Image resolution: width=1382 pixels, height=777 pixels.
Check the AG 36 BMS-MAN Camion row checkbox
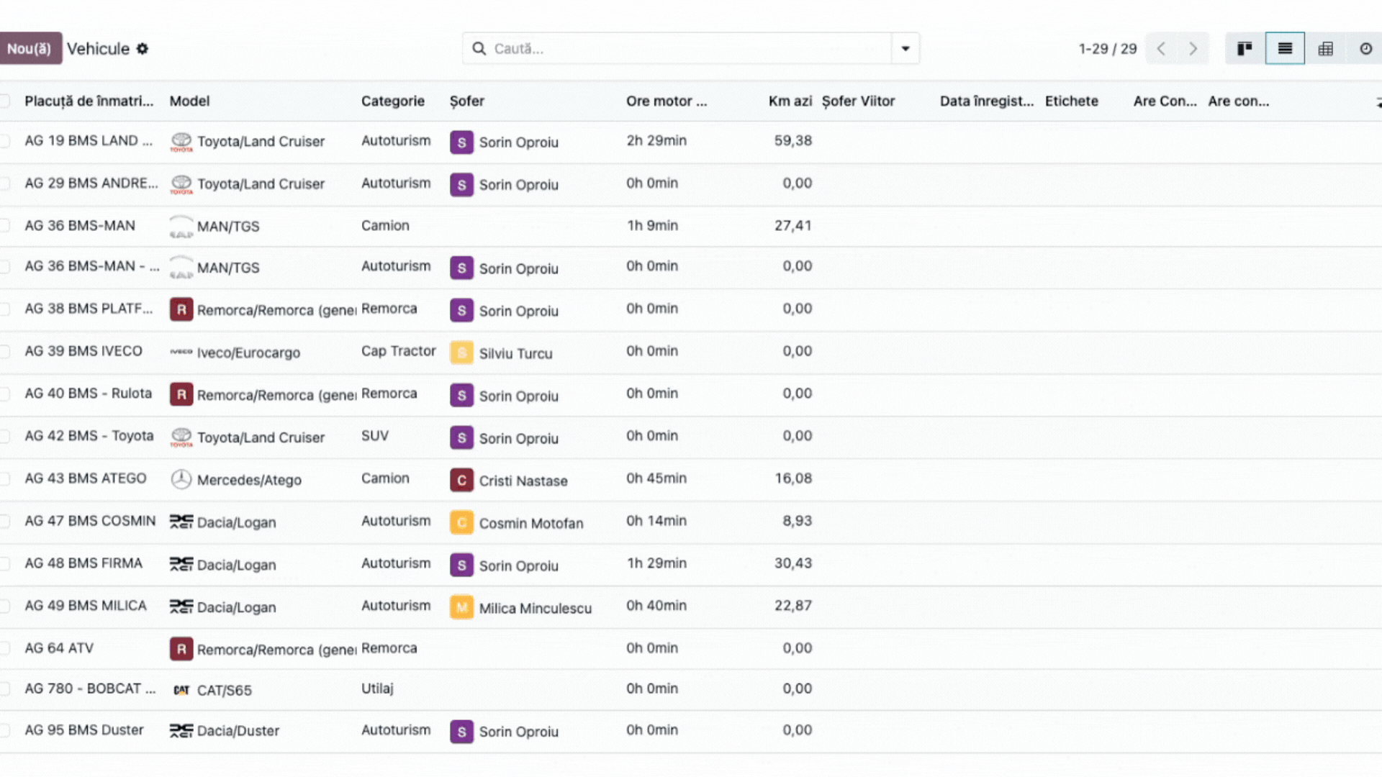4,226
